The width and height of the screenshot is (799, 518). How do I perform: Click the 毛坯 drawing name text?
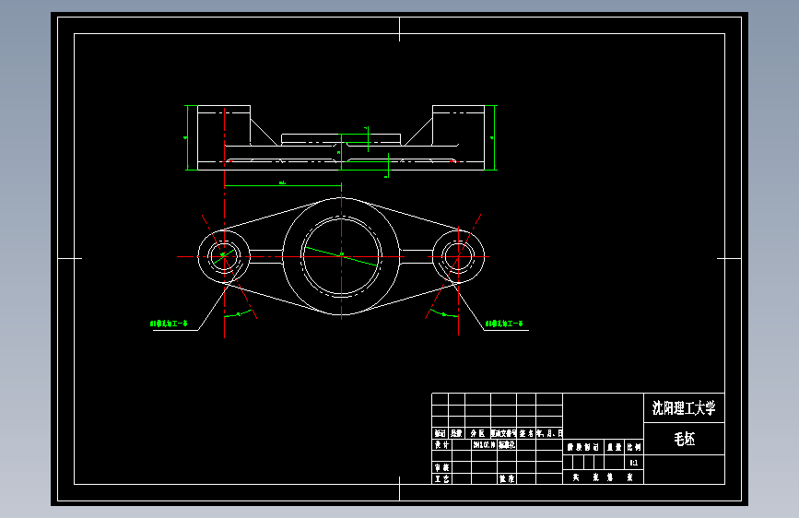[x=684, y=439]
